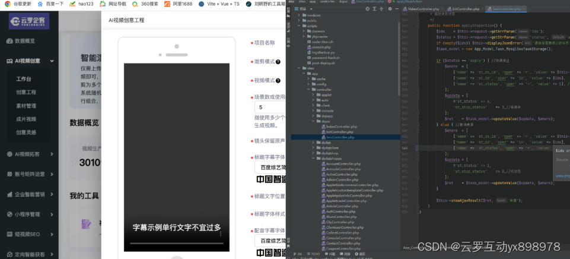Open the 百度一下 bookmark
Image resolution: width=570 pixels, height=259 pixels.
[50, 4]
